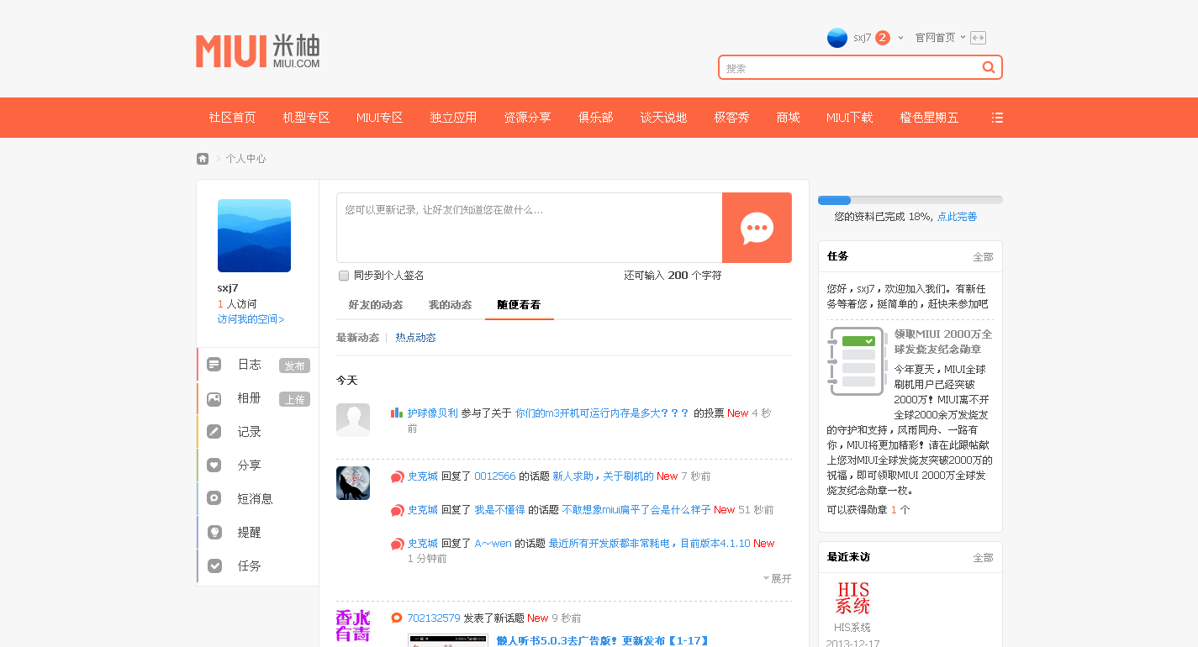Open the 香水有毒 user avatar
The image size is (1198, 647).
353,626
